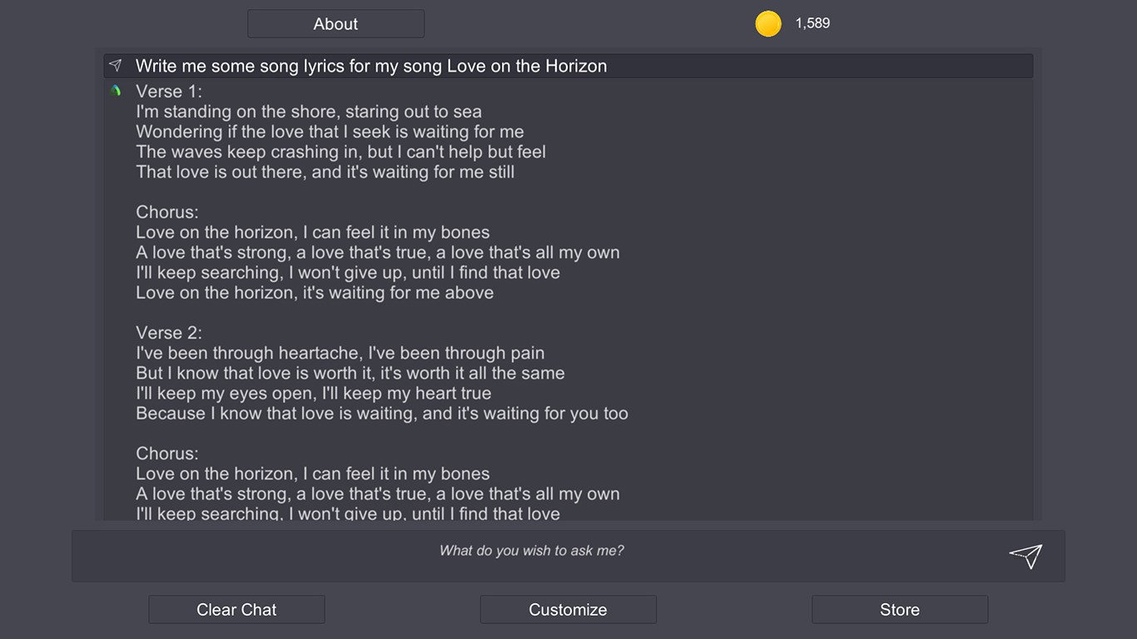Clear the chat history
Image resolution: width=1137 pixels, height=639 pixels.
click(236, 610)
